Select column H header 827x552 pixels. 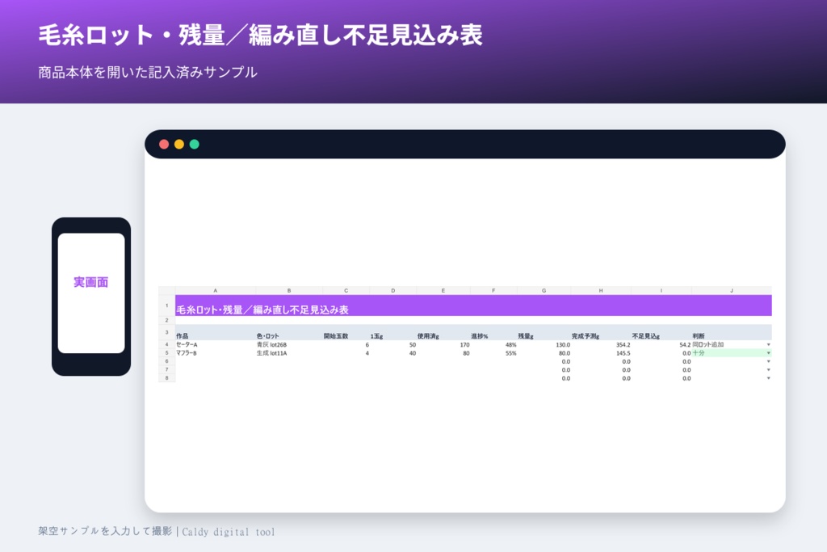(601, 291)
